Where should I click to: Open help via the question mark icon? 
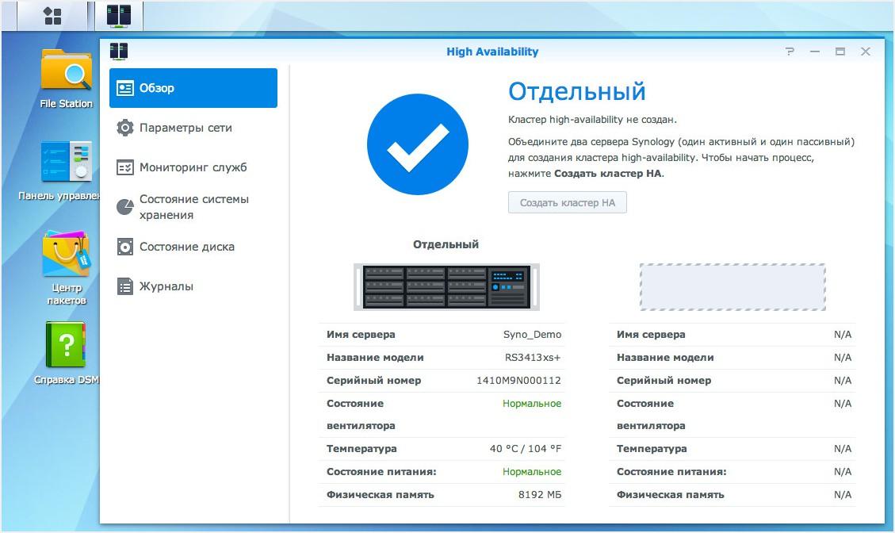tap(789, 51)
